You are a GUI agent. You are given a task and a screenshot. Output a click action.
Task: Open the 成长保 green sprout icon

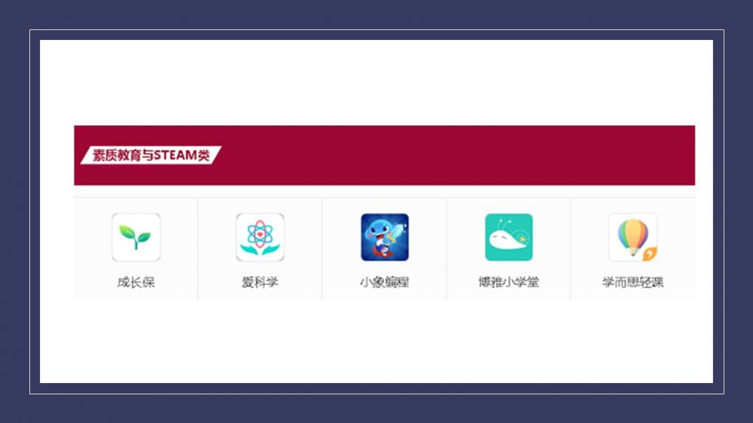pos(136,237)
